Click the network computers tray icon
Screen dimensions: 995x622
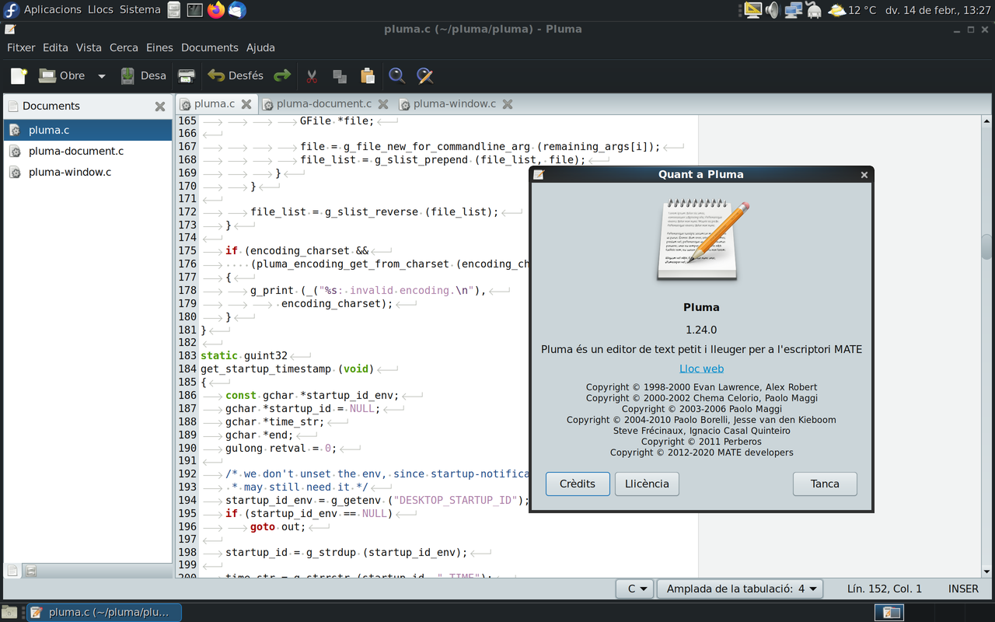tap(793, 9)
